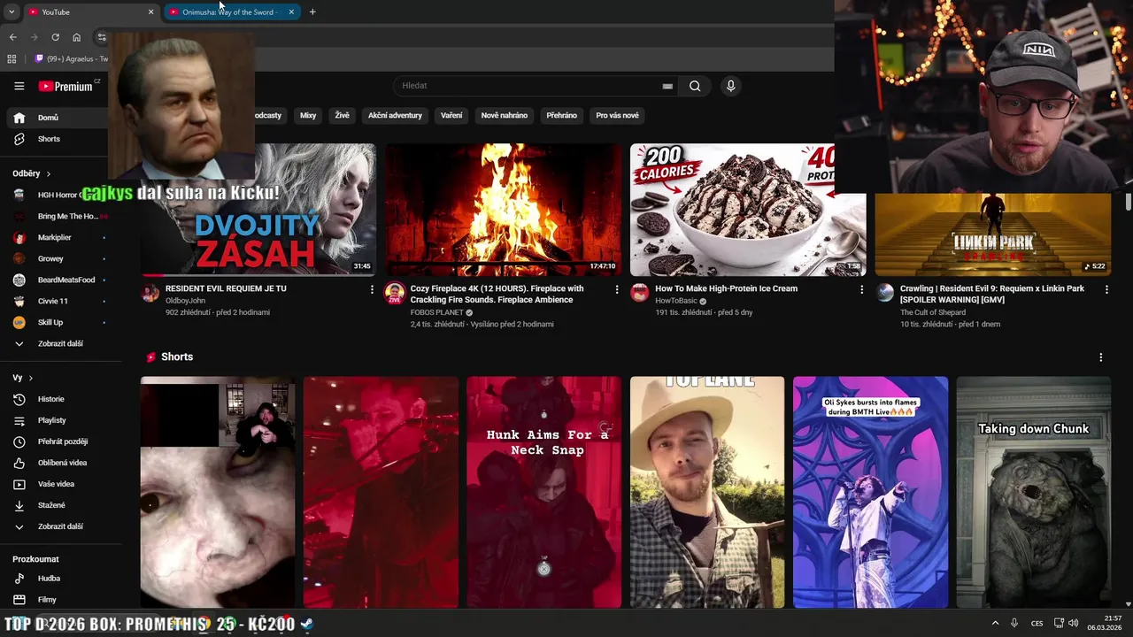
Task: Play the Cozy Fireplace 4K video thumbnail
Action: pyautogui.click(x=504, y=210)
